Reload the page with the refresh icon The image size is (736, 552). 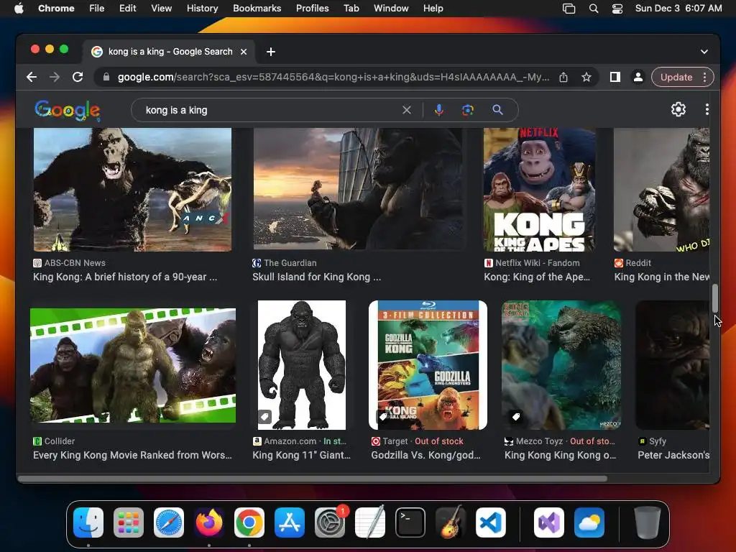pyautogui.click(x=78, y=77)
